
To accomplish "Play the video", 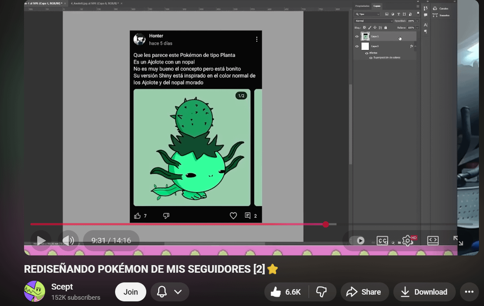I will (x=41, y=240).
